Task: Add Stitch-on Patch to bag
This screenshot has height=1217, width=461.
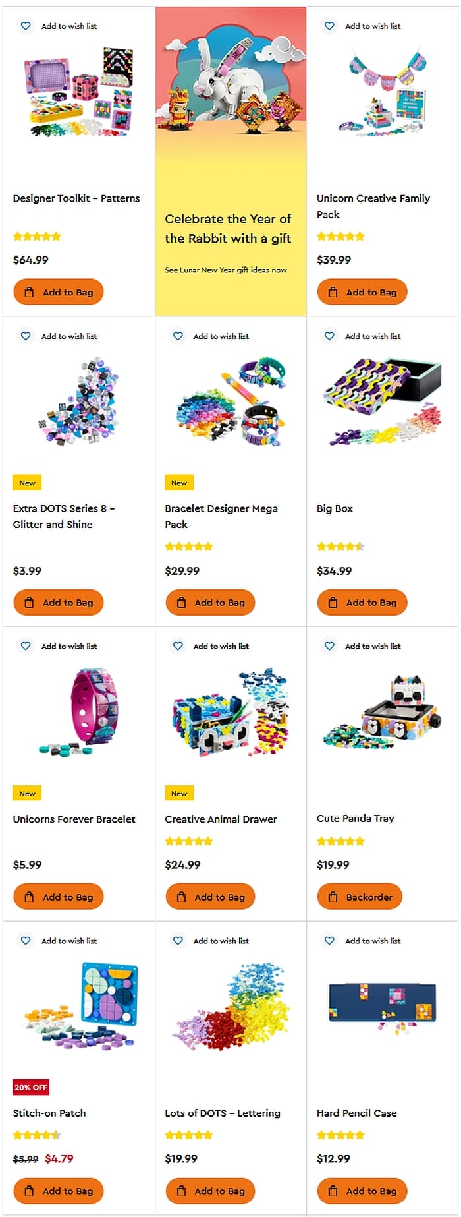Action: [x=59, y=1191]
